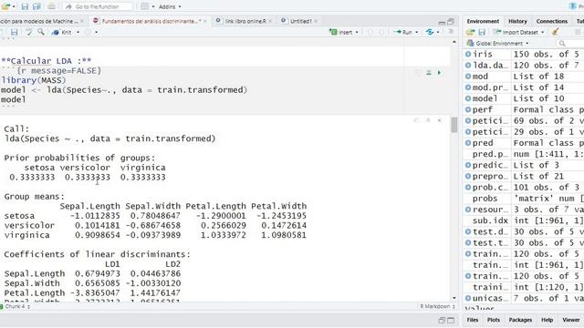Viewport: 584px width, 328px height.
Task: Run current chunk green play icon
Action: coord(440,73)
